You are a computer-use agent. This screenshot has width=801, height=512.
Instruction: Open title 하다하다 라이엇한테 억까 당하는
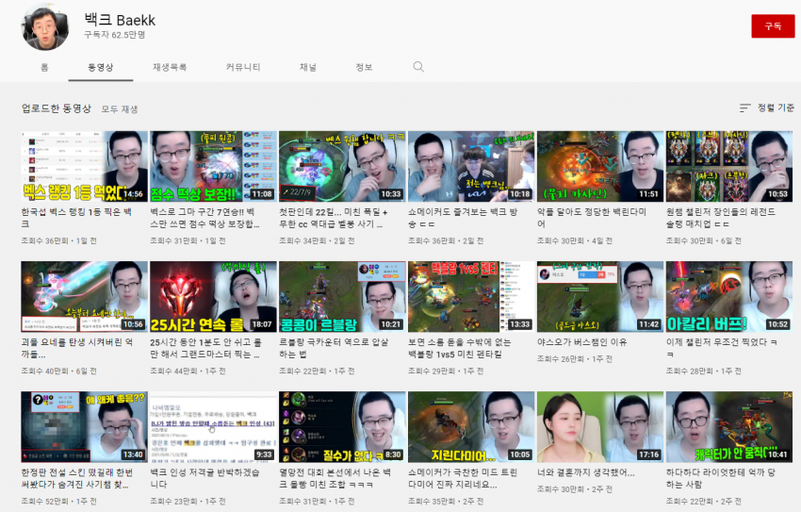pos(721,478)
